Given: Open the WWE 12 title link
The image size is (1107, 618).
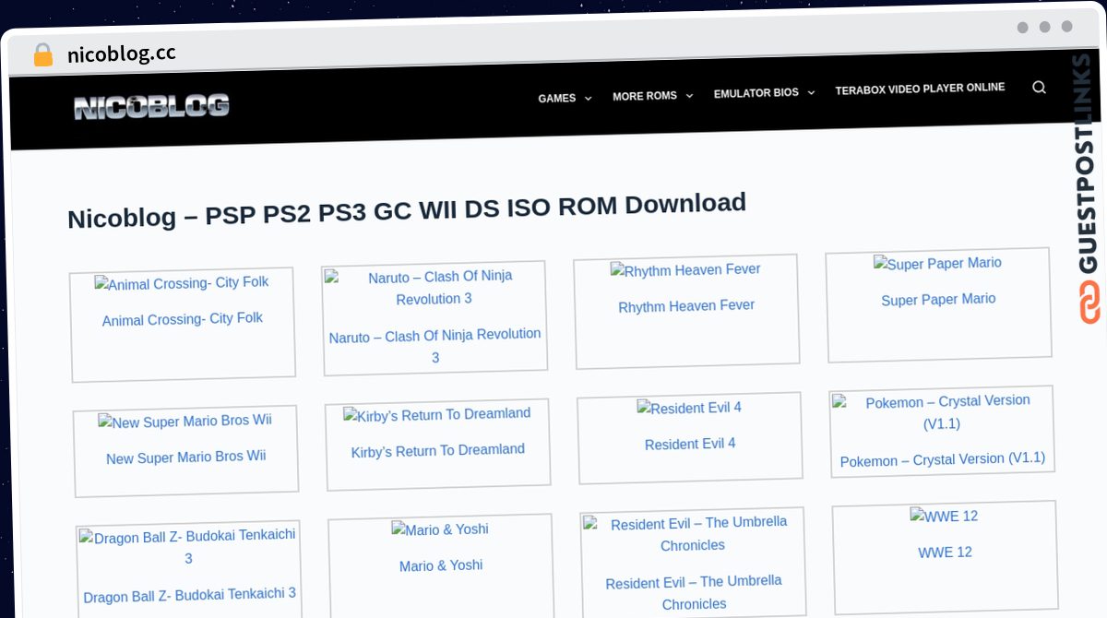Looking at the screenshot, I should click(945, 553).
